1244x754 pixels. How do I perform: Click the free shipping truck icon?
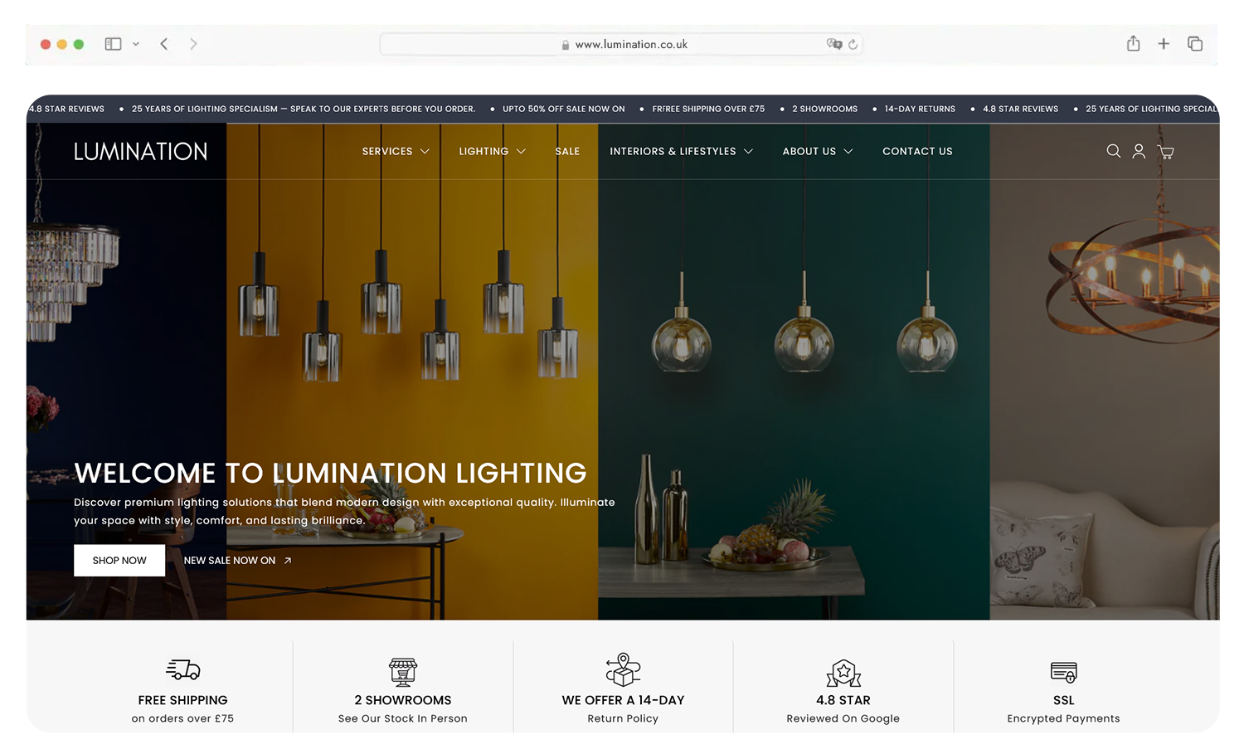[x=182, y=669]
